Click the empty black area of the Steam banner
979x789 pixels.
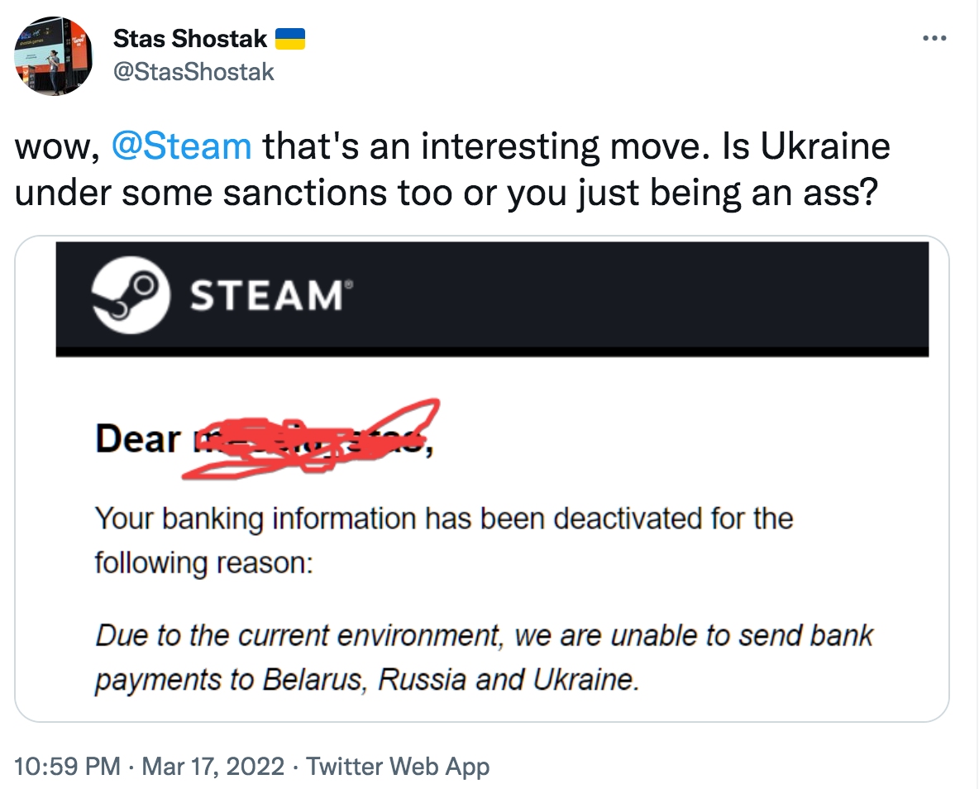point(645,296)
